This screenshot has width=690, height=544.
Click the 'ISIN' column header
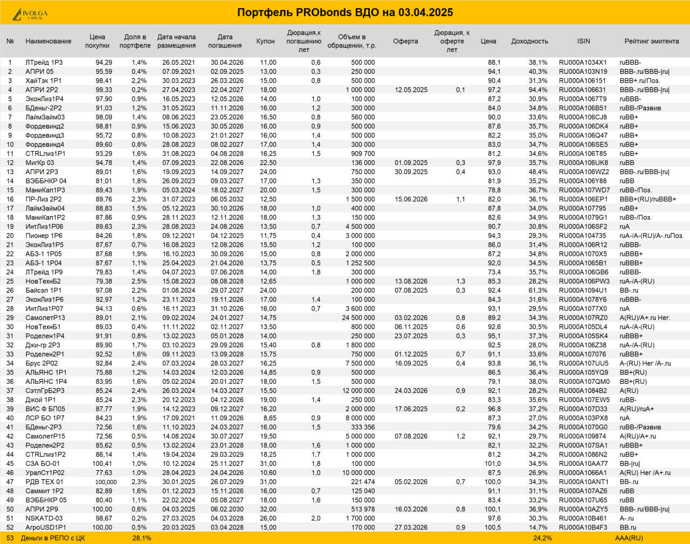point(583,41)
